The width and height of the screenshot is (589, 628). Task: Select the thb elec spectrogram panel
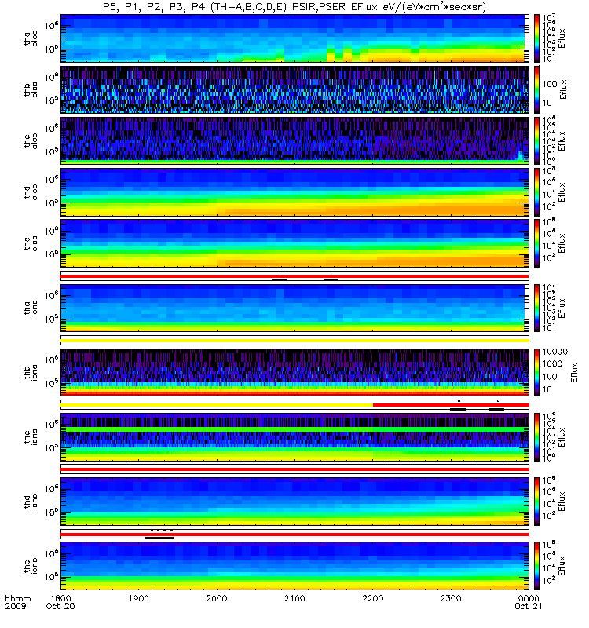click(x=294, y=89)
